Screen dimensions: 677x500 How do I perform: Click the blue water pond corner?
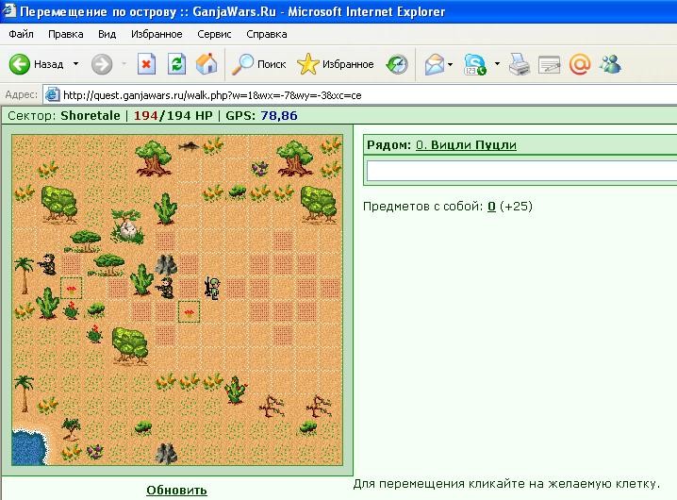(x=28, y=447)
